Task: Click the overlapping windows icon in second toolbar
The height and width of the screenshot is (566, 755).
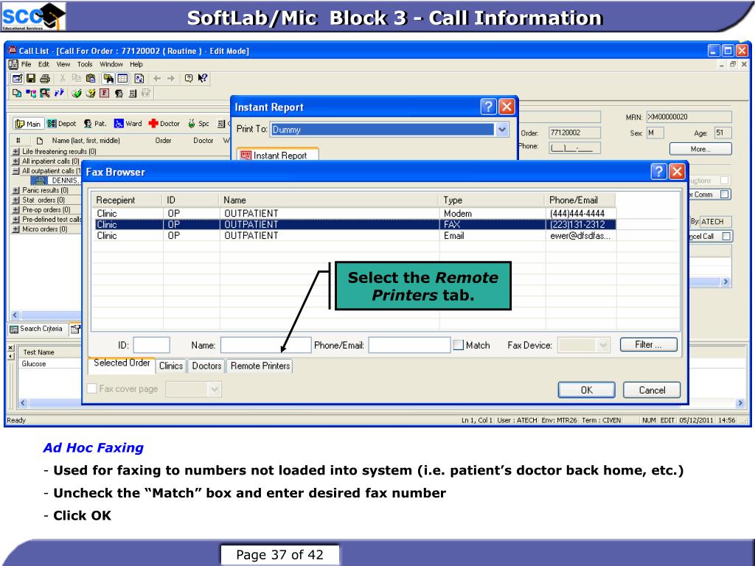Action: click(17, 93)
